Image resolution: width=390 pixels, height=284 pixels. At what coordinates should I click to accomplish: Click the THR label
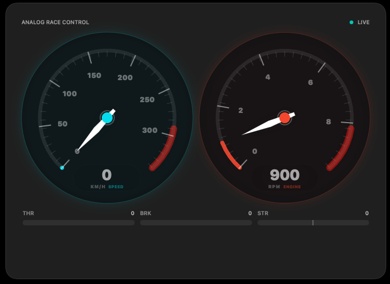click(x=29, y=213)
